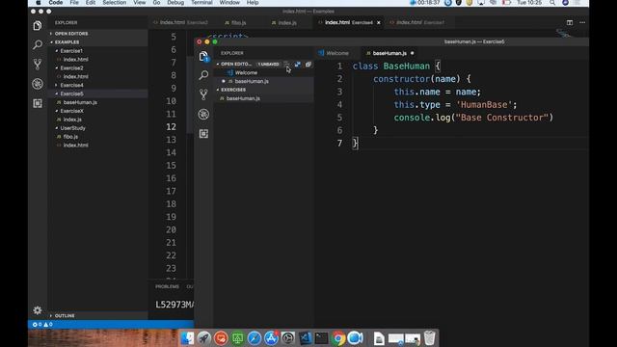Collapse Exercise1 folder
617x347 pixels.
pos(57,51)
